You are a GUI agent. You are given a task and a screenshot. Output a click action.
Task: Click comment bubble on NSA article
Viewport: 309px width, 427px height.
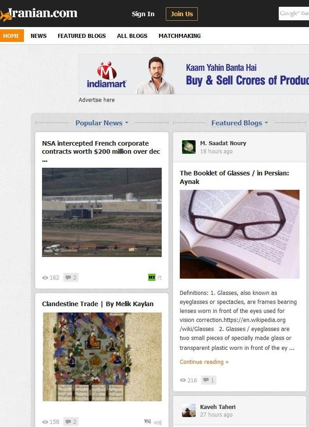point(68,277)
